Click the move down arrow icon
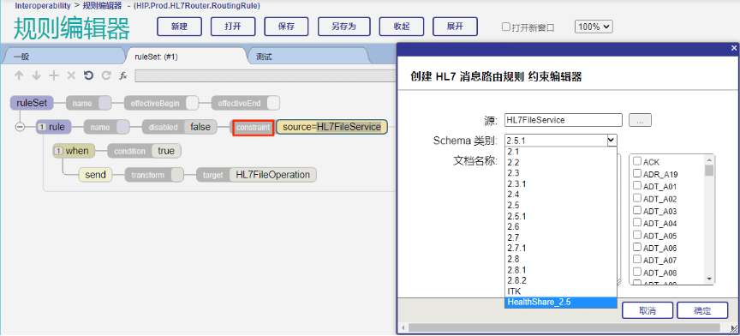 36,75
